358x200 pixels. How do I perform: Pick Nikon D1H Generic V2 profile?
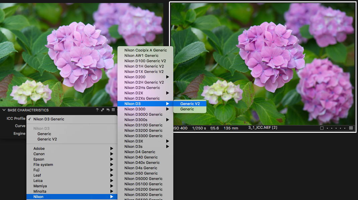pos(145,66)
